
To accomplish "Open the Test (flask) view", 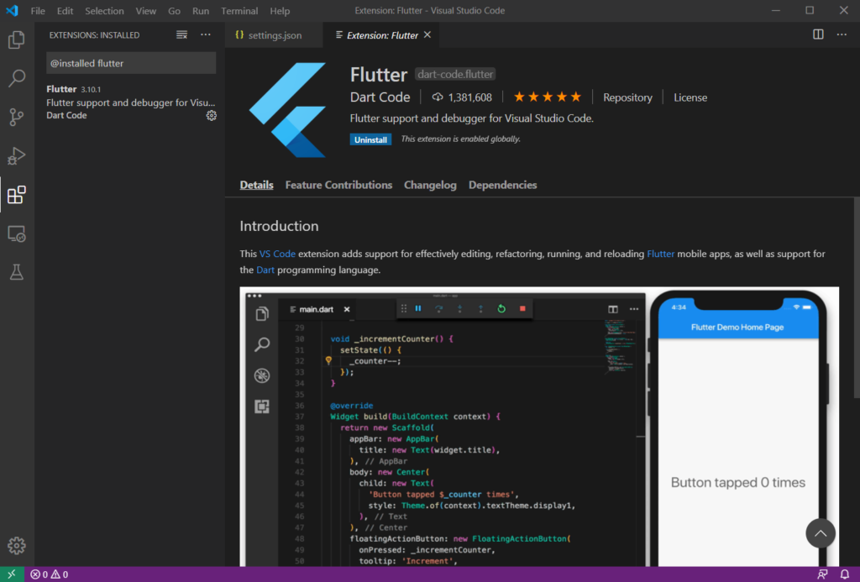I will click(17, 272).
